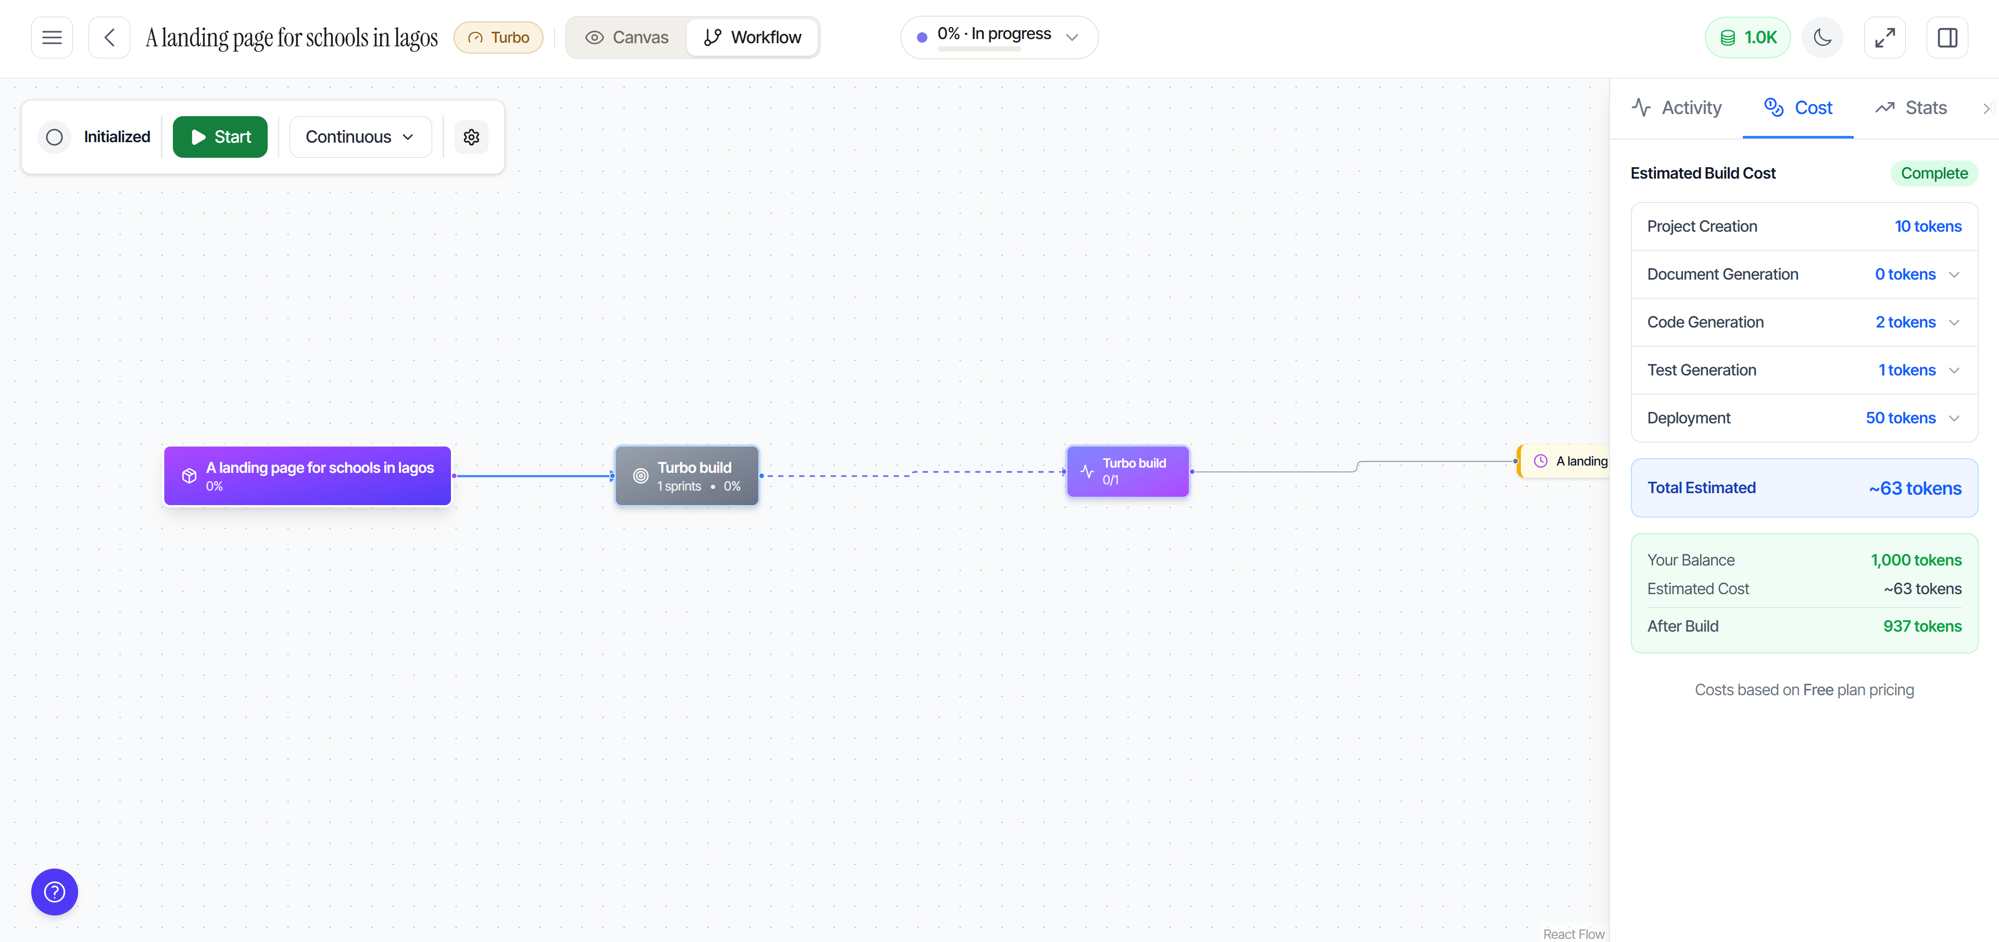
Task: Click the project title in header
Action: pyautogui.click(x=292, y=37)
